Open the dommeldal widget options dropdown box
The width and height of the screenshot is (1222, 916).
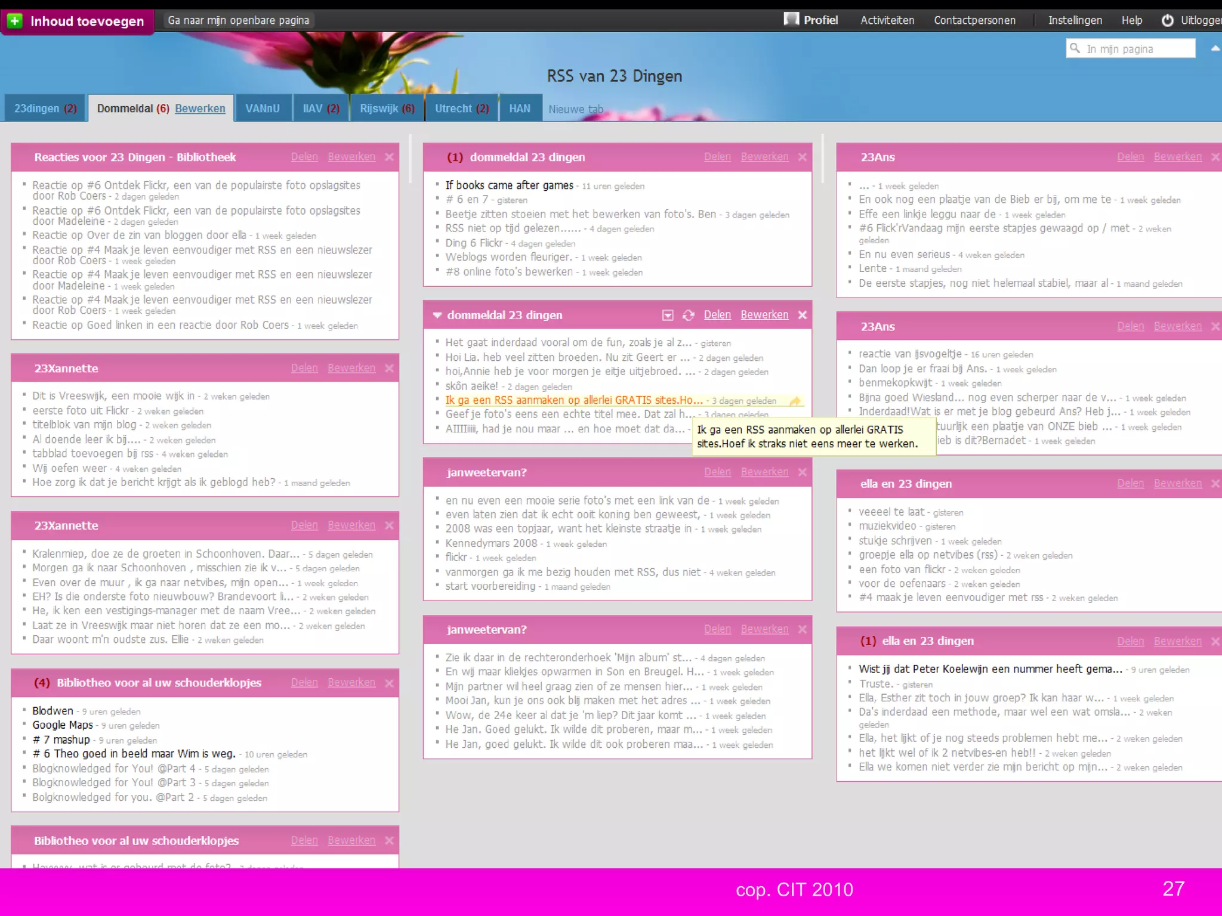(668, 315)
